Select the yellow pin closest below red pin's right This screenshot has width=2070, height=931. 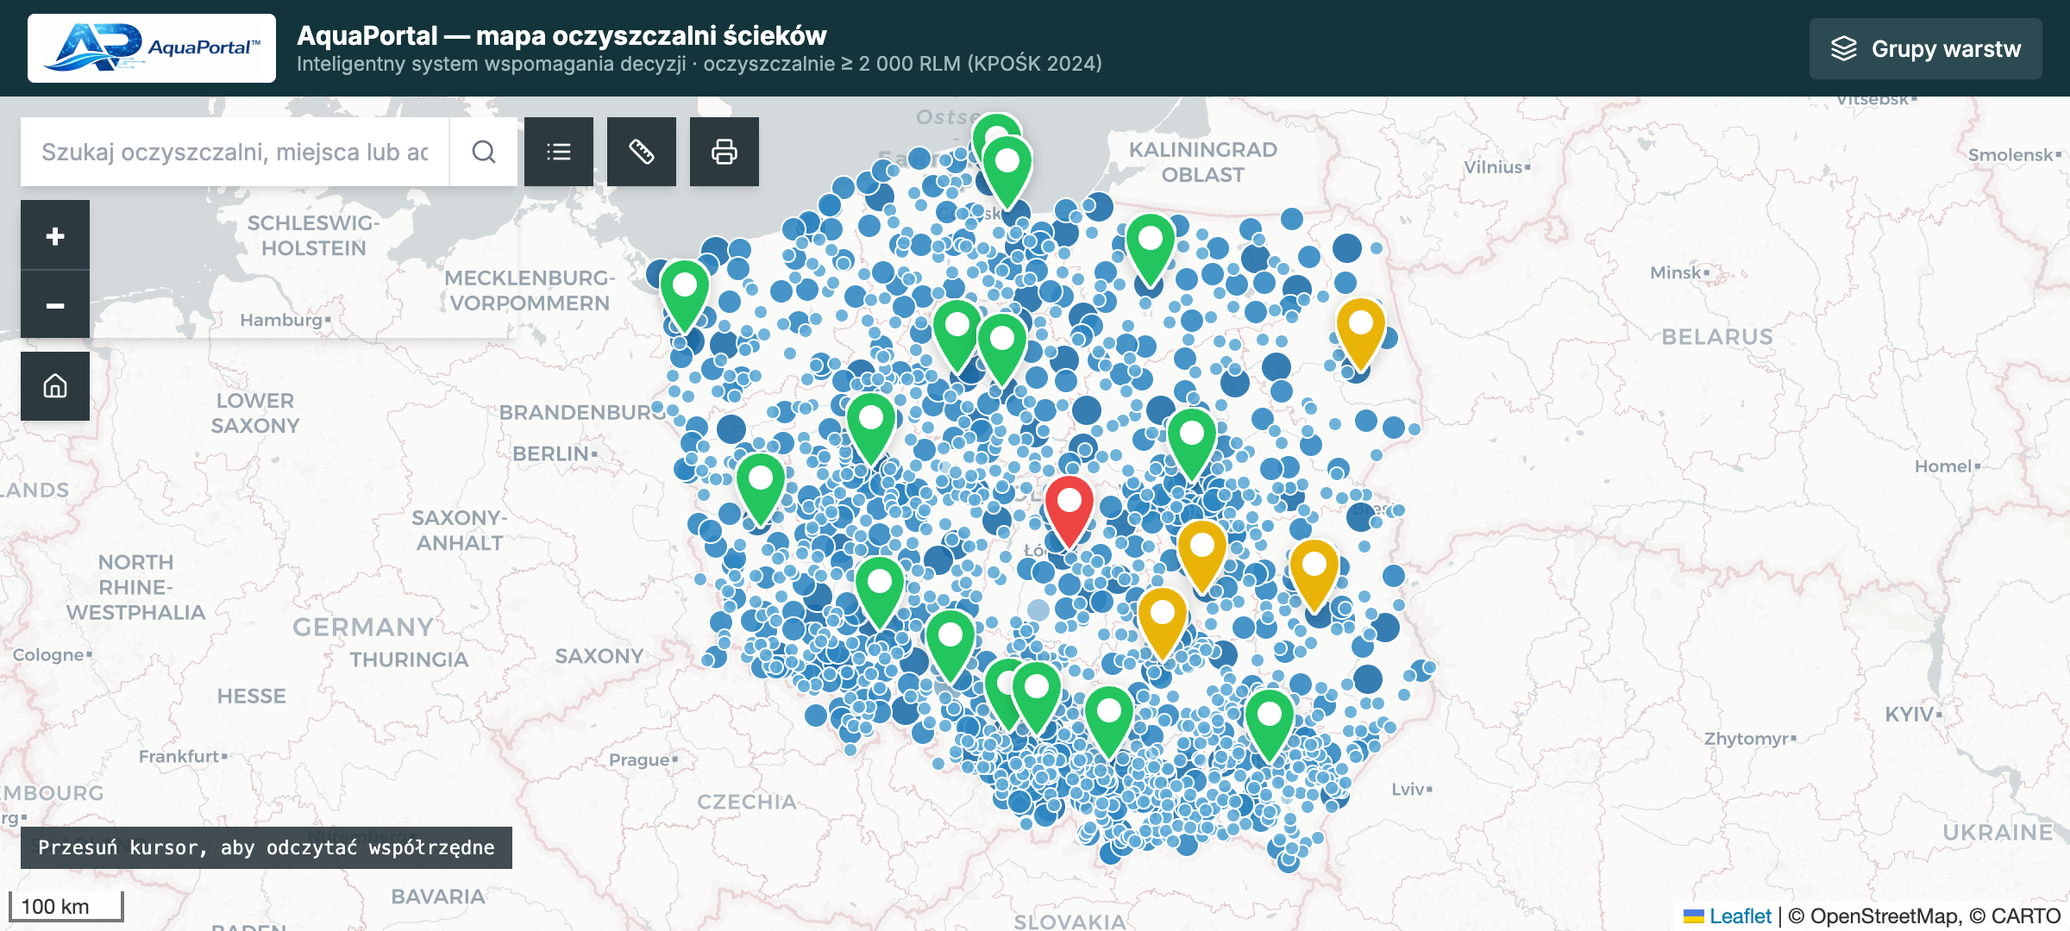tap(1202, 557)
